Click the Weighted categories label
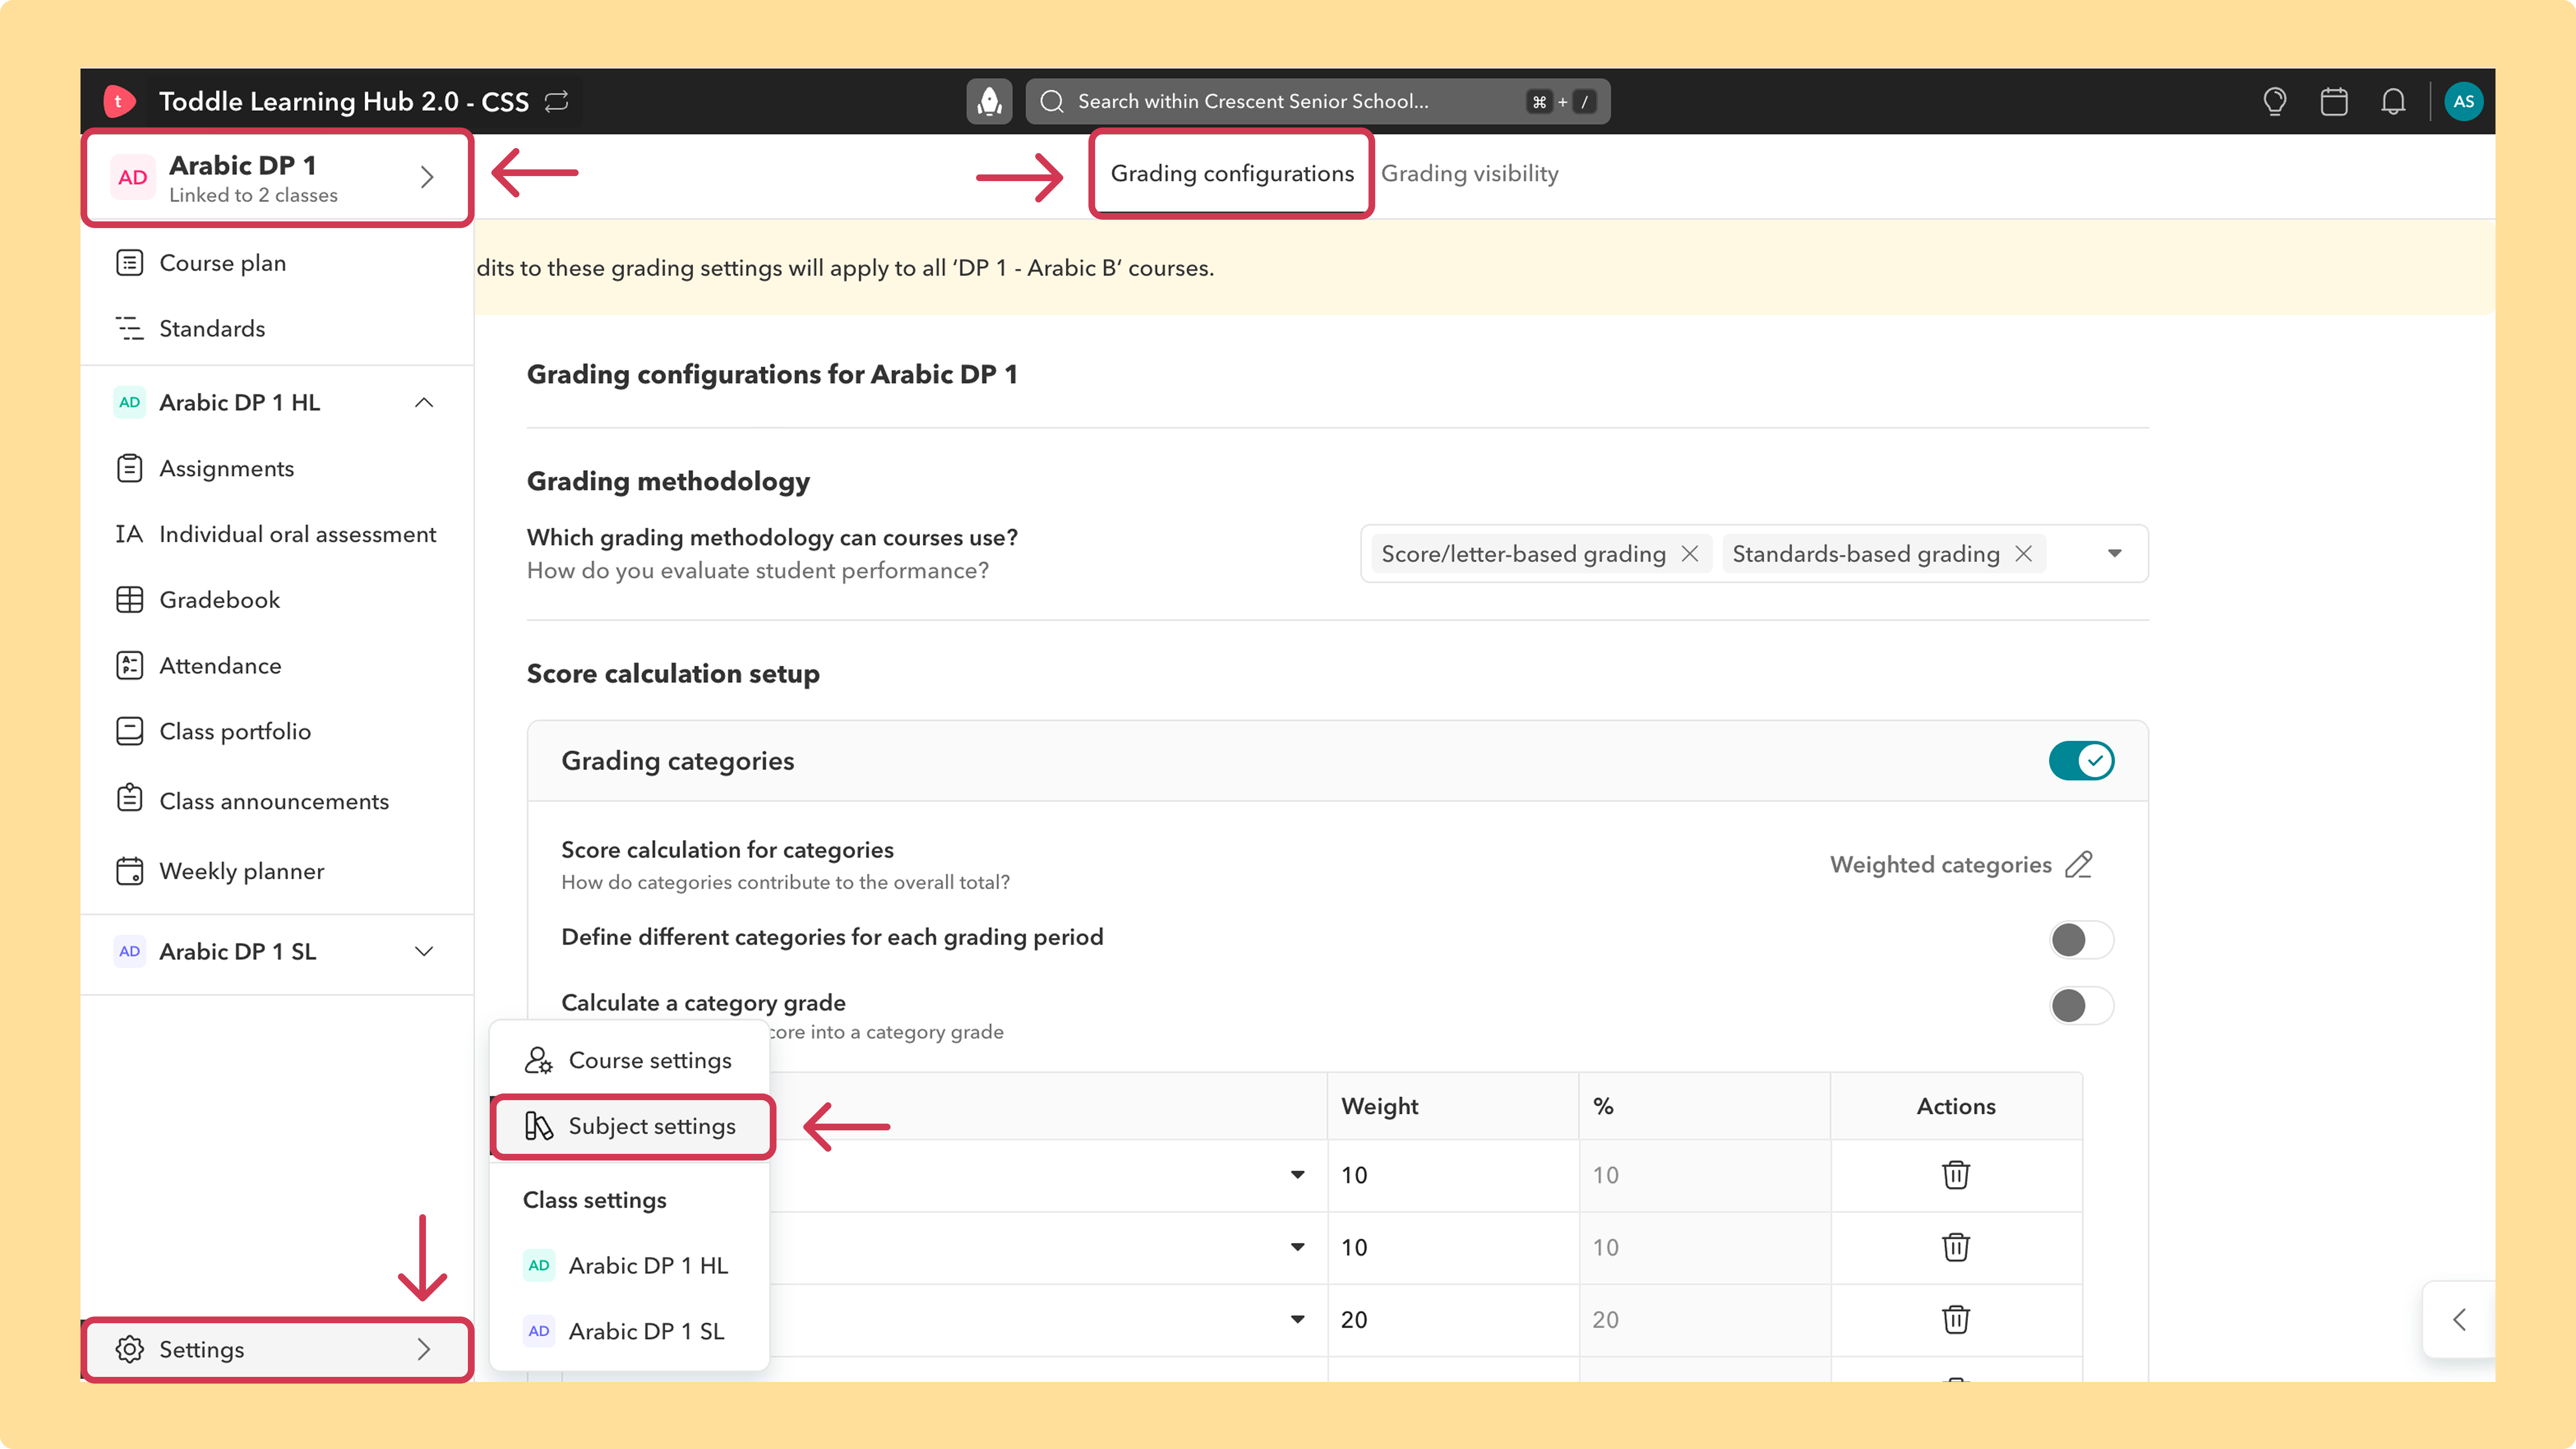Image resolution: width=2576 pixels, height=1449 pixels. point(1940,865)
